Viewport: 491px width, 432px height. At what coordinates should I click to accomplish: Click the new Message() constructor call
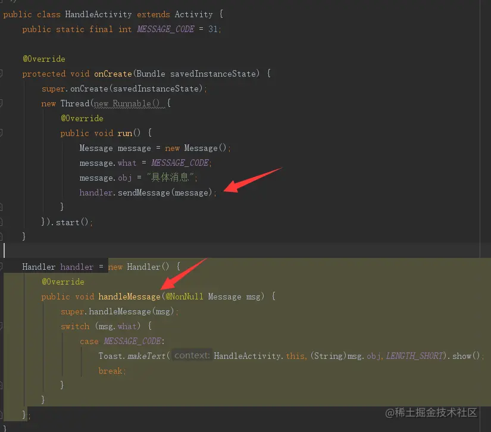click(x=195, y=148)
